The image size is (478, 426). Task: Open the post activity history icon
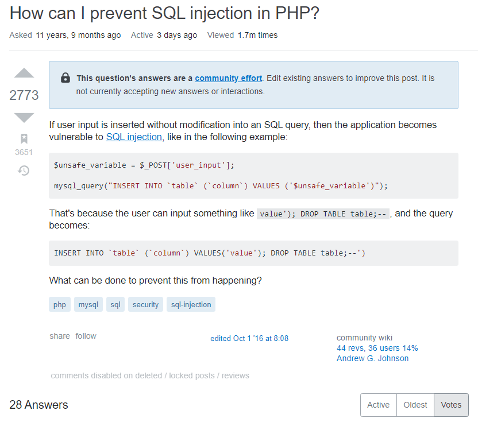pos(24,170)
